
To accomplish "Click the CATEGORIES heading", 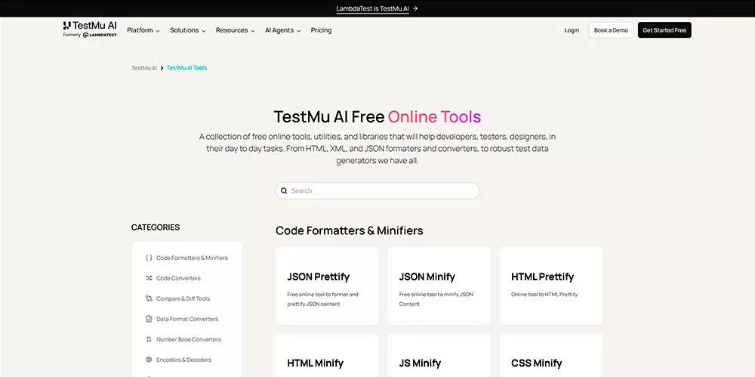I will [156, 227].
